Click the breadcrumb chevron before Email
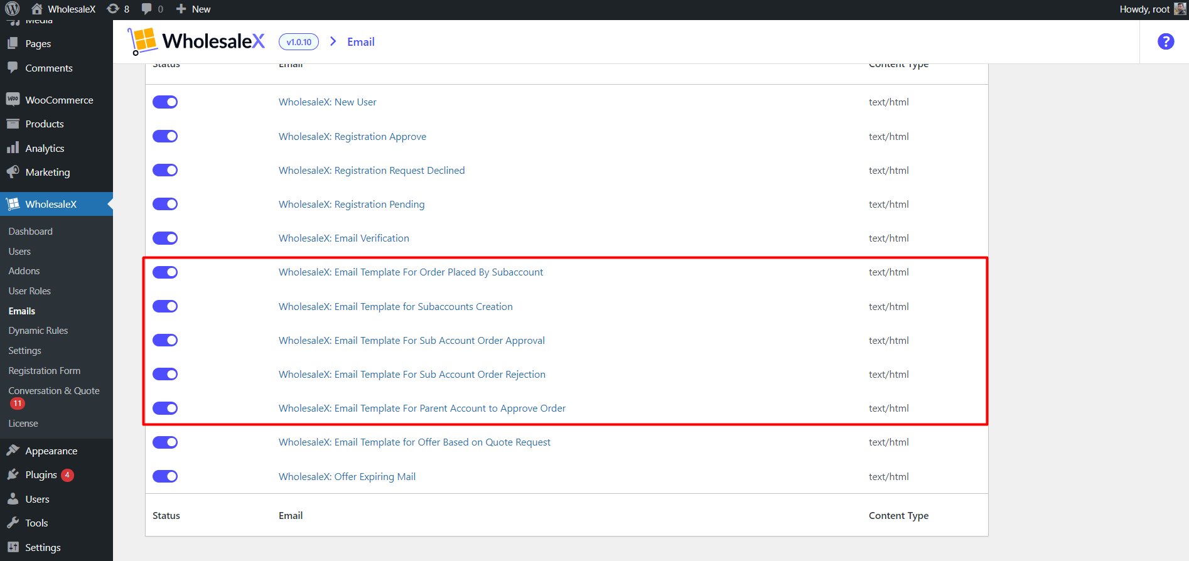The width and height of the screenshot is (1189, 561). 333,41
